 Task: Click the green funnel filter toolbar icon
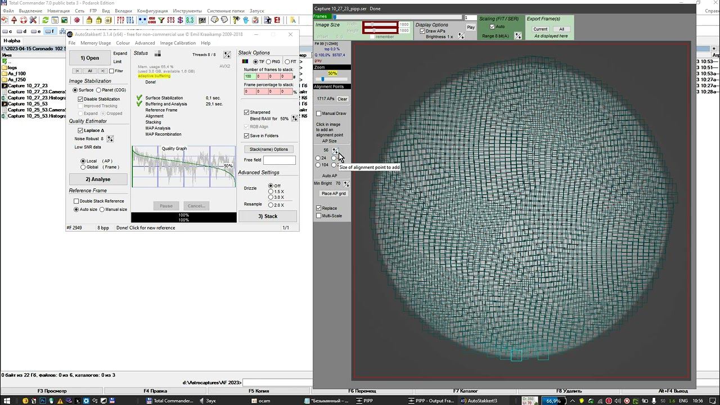(161, 20)
